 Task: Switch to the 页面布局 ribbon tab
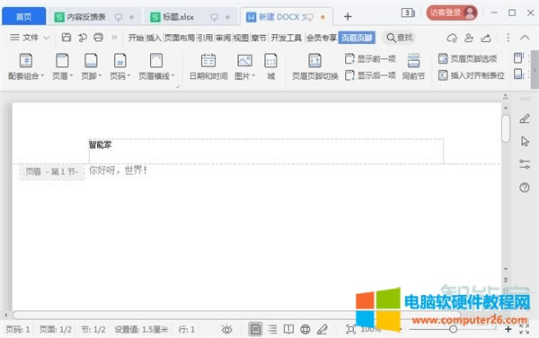(179, 38)
